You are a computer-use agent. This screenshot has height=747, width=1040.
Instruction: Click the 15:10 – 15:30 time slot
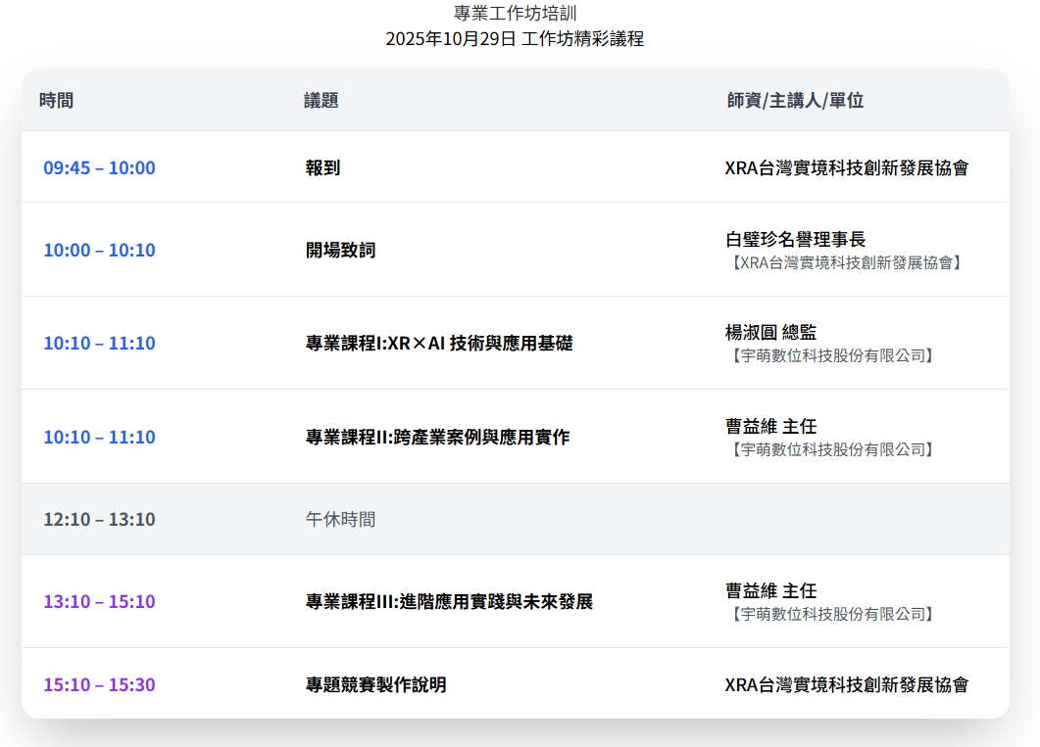pos(99,684)
